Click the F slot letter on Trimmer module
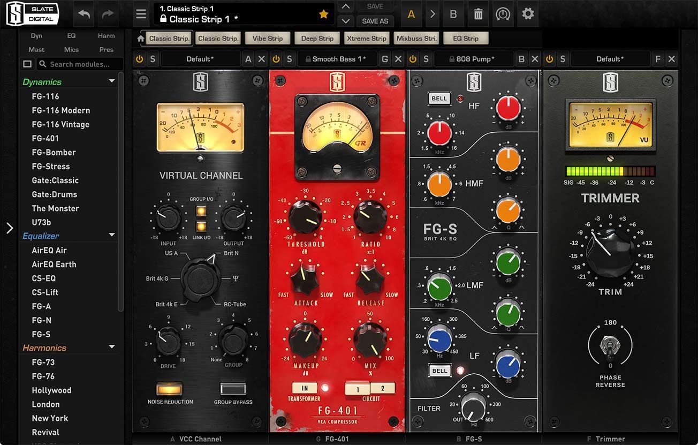 pos(658,59)
